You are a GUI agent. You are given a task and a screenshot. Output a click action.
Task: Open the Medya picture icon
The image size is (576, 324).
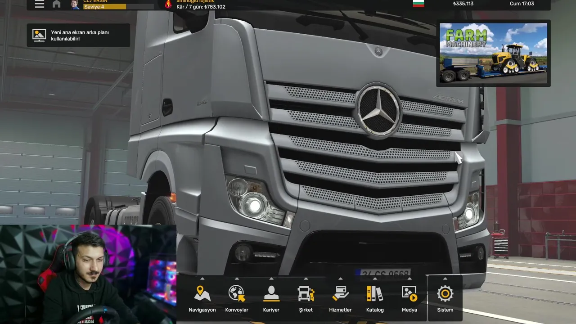409,294
